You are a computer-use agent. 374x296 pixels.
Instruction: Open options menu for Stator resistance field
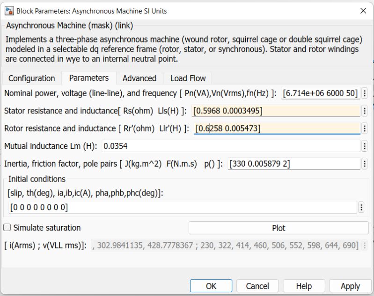point(365,111)
